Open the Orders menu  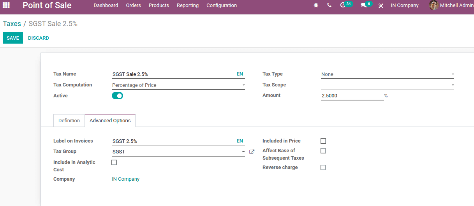click(x=134, y=5)
